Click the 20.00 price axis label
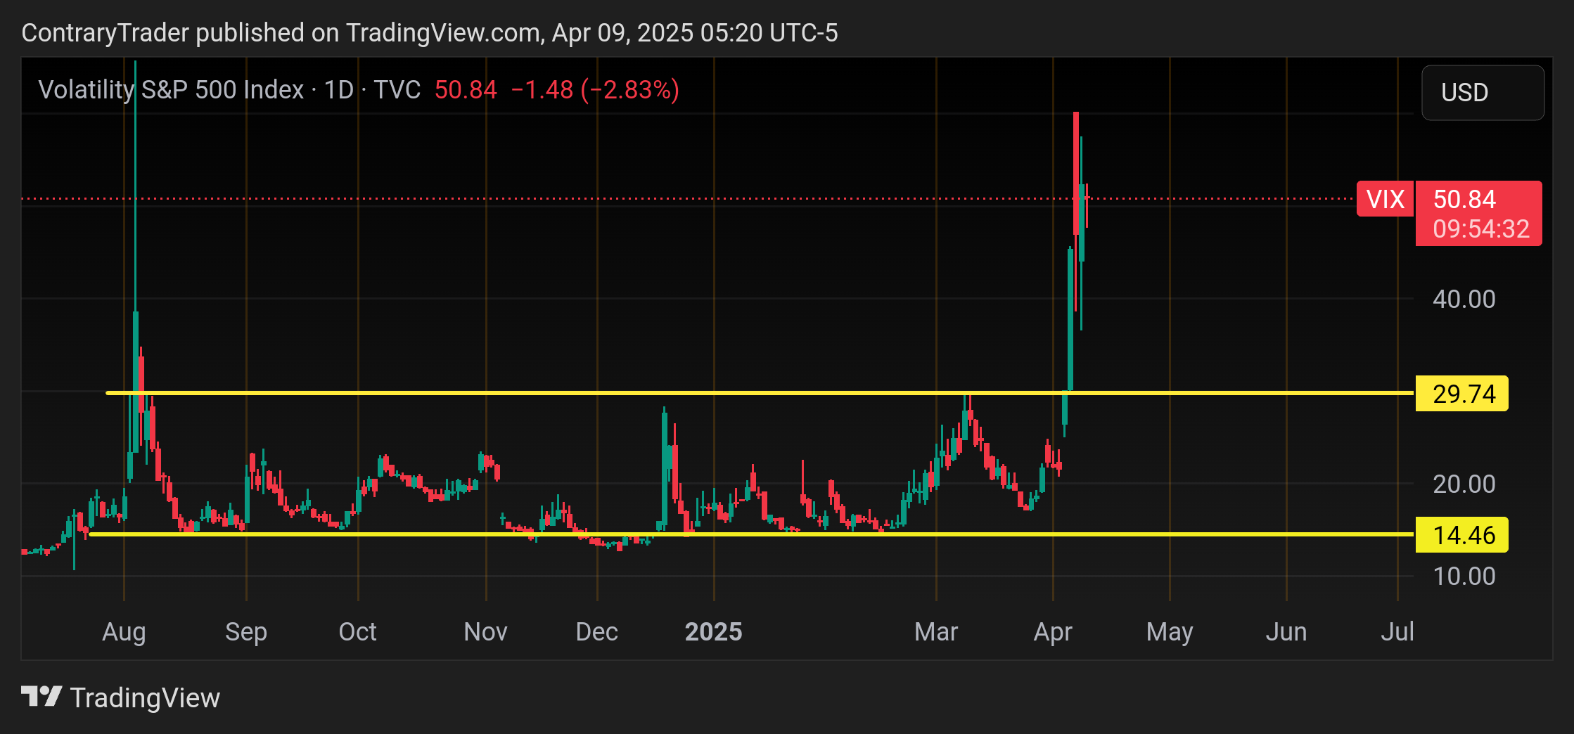The height and width of the screenshot is (734, 1574). click(x=1464, y=484)
